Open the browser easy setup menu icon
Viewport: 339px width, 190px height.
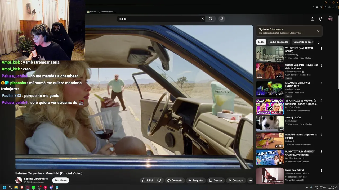click(x=336, y=7)
